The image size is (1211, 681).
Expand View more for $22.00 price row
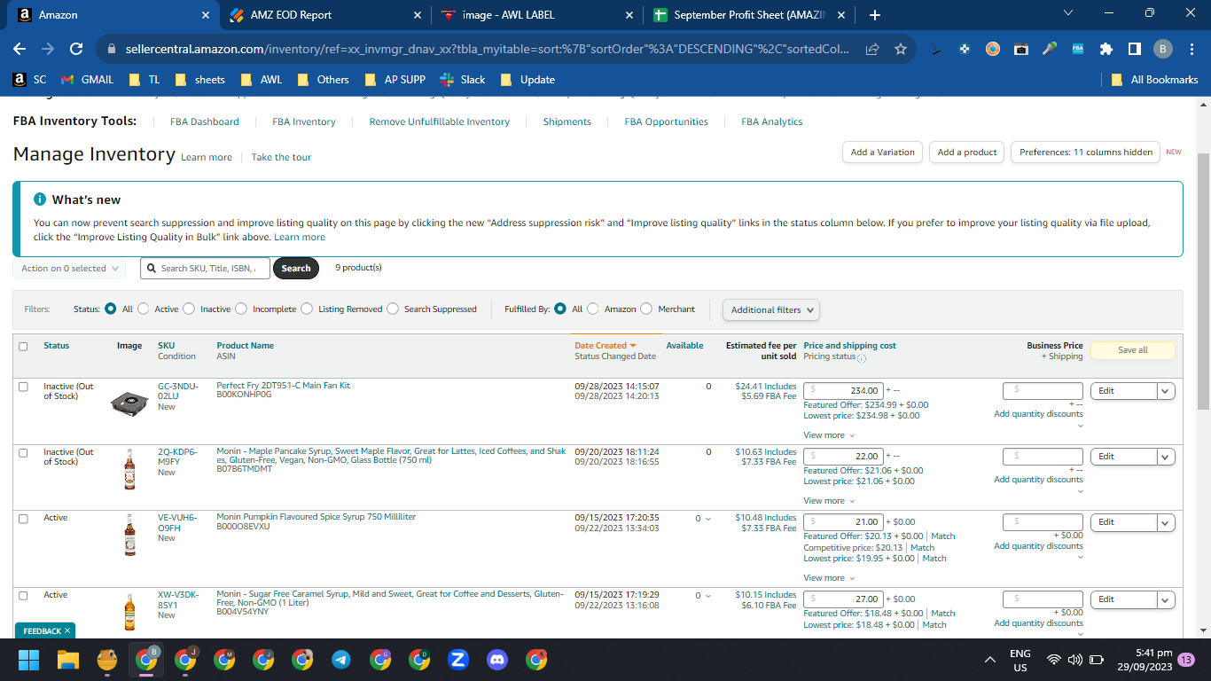[x=829, y=501]
